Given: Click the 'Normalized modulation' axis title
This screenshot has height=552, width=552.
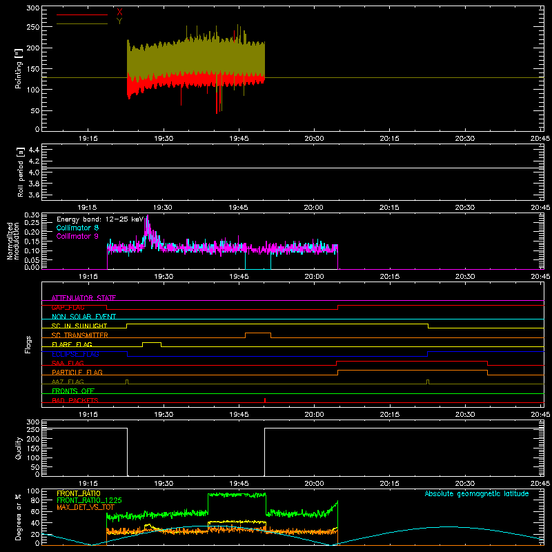Looking at the screenshot, I should coord(12,241).
